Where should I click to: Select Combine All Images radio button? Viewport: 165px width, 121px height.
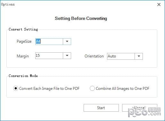pyautogui.click(x=92, y=88)
